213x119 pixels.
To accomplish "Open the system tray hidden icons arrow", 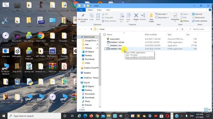I will tap(182, 116).
